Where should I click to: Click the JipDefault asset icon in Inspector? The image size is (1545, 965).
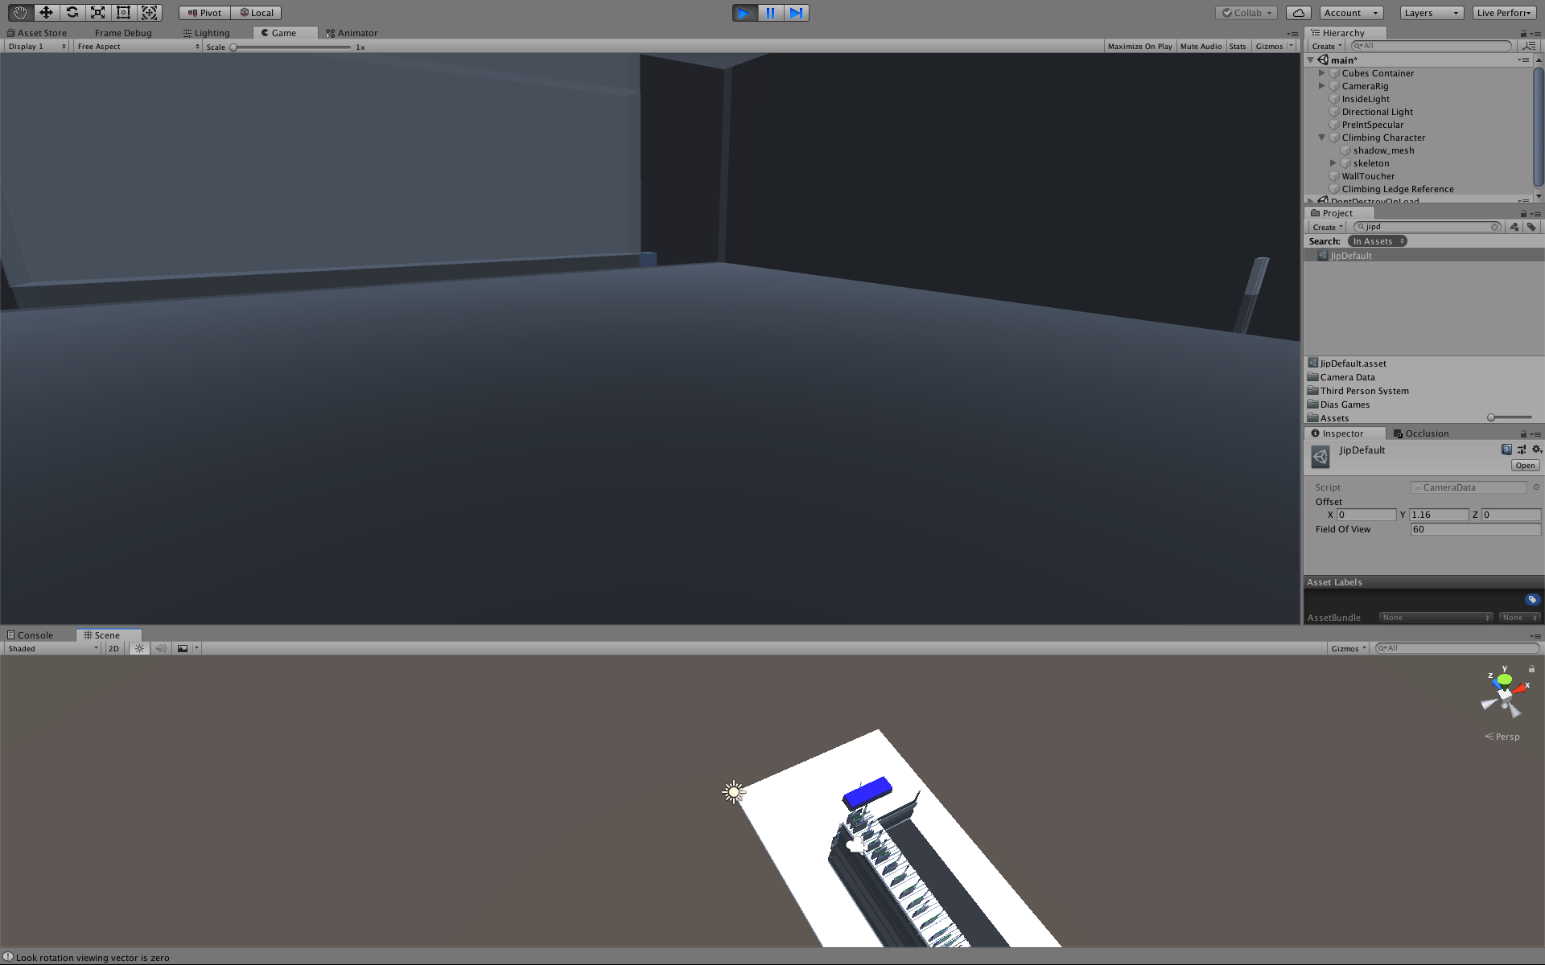[x=1320, y=457]
